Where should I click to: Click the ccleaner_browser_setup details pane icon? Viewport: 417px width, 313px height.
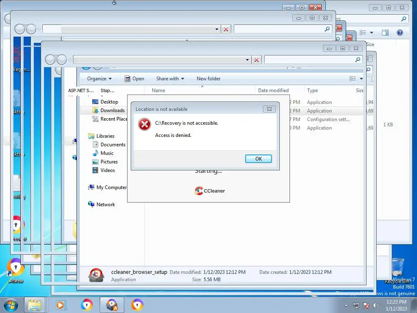coord(96,275)
